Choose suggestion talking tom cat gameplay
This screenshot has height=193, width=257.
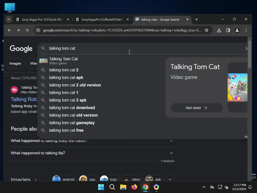[x=72, y=123]
